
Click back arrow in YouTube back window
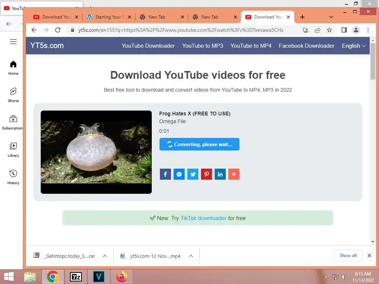click(x=9, y=24)
